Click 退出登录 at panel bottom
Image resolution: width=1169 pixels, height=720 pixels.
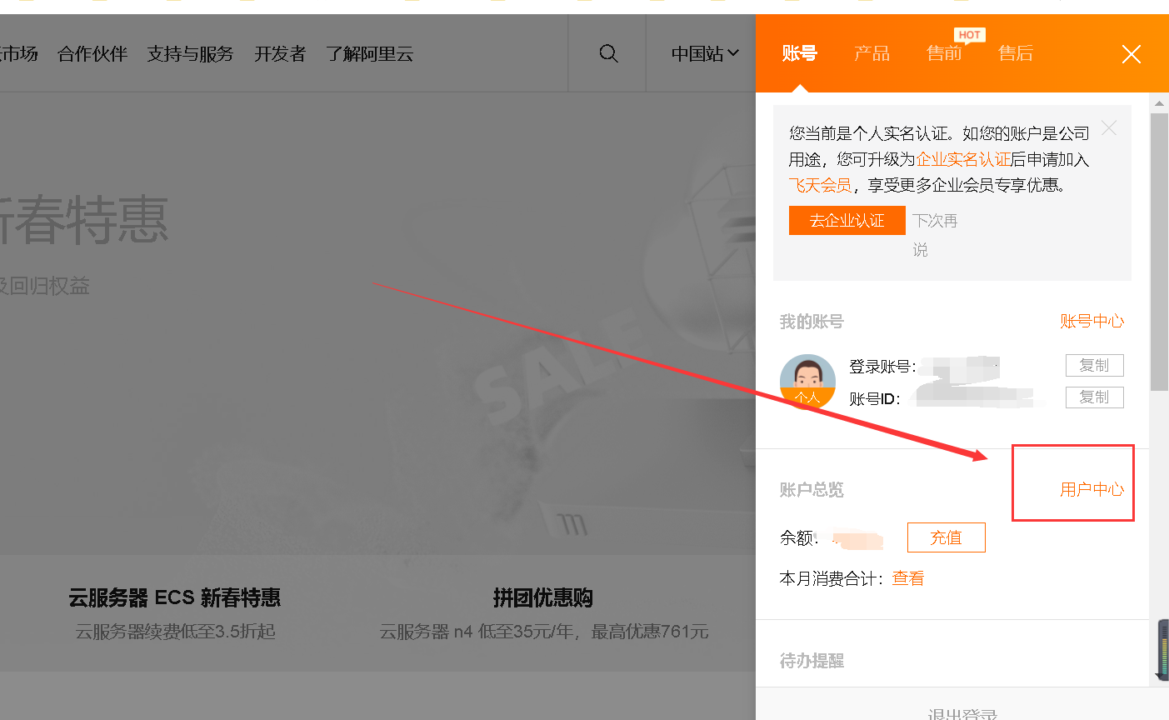(x=962, y=714)
